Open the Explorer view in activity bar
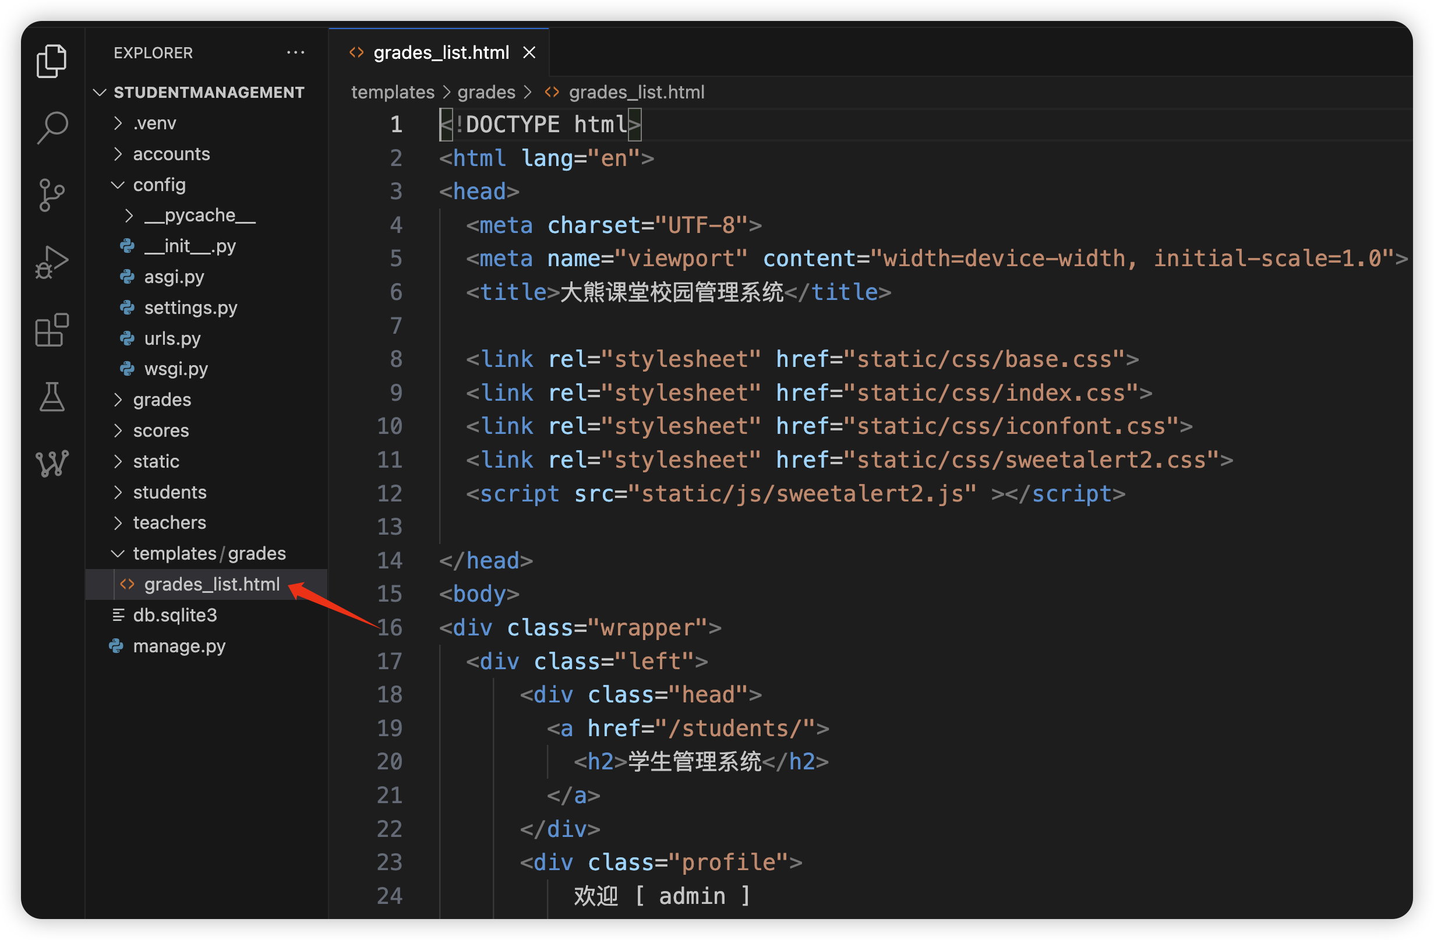This screenshot has height=940, width=1434. pos(52,61)
